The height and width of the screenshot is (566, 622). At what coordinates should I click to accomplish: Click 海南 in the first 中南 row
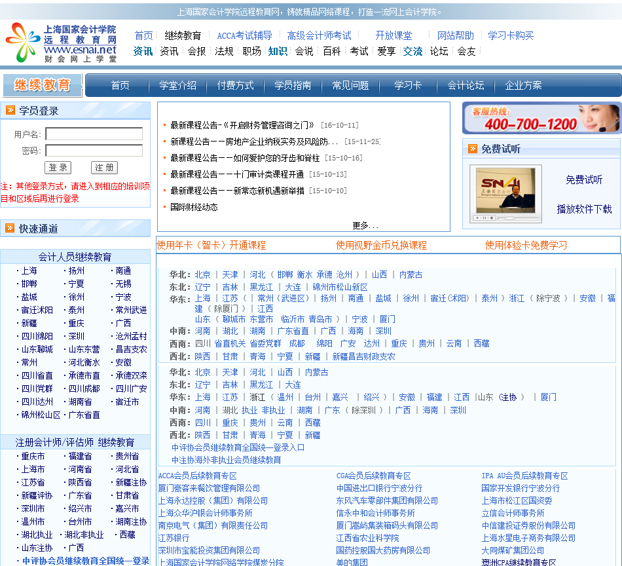click(356, 331)
